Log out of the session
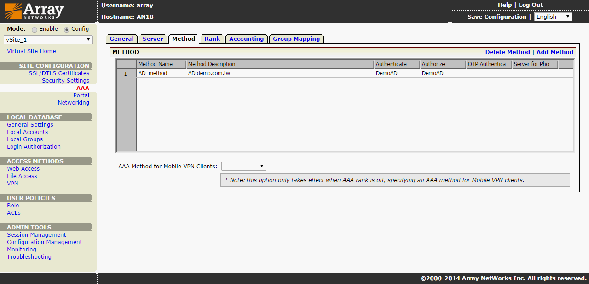The image size is (589, 284). point(531,5)
